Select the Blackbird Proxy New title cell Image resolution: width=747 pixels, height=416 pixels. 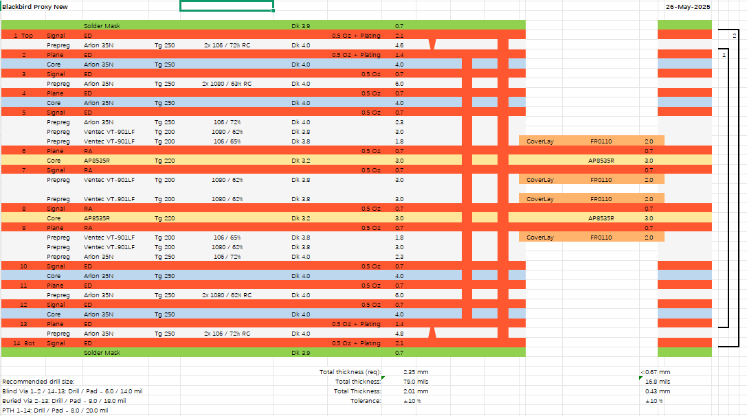[34, 6]
